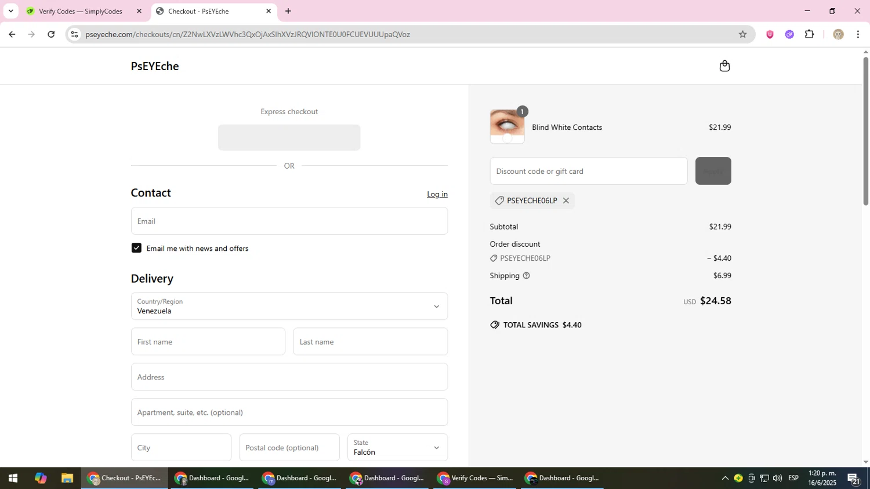This screenshot has height=489, width=870.
Task: Click the Email input field
Action: point(289,221)
